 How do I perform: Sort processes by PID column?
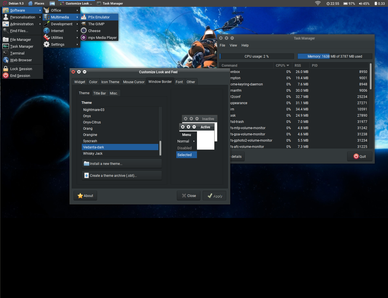tap(339, 65)
